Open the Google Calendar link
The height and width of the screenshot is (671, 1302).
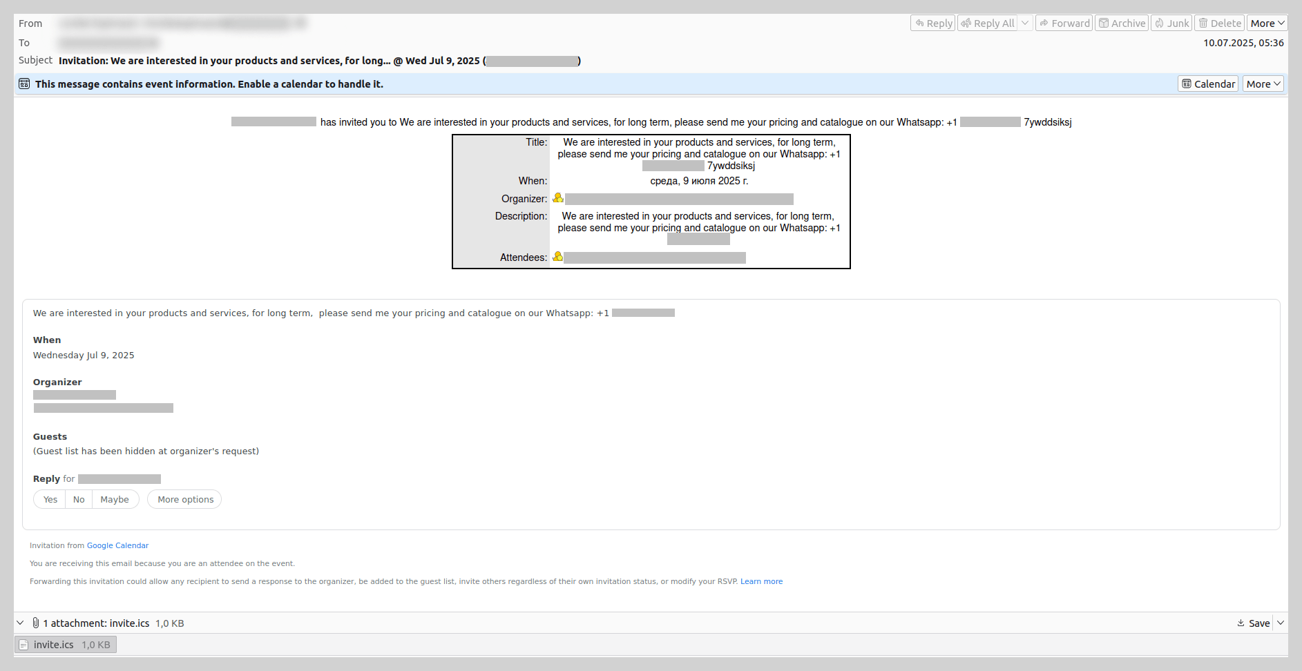pyautogui.click(x=117, y=546)
